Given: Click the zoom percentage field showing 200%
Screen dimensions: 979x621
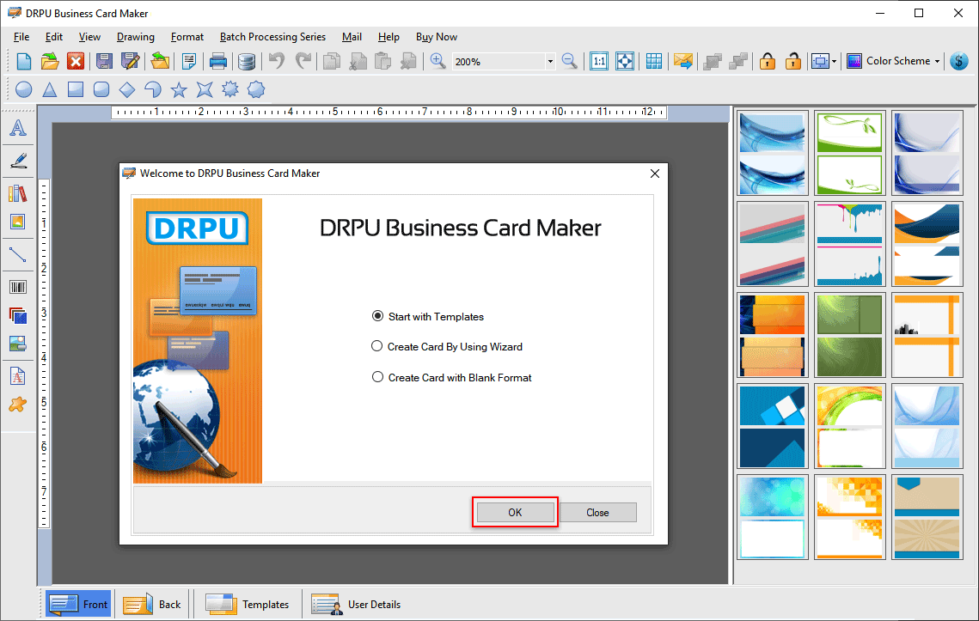Looking at the screenshot, I should tap(499, 61).
